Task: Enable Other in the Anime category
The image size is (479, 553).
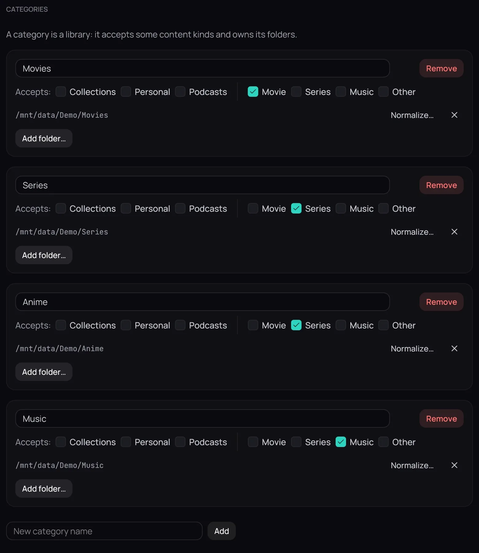Action: point(384,325)
